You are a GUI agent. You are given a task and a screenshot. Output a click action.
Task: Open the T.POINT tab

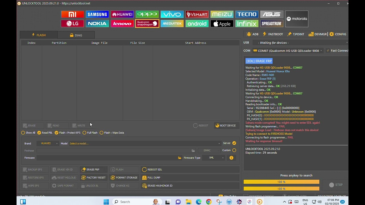point(296,34)
